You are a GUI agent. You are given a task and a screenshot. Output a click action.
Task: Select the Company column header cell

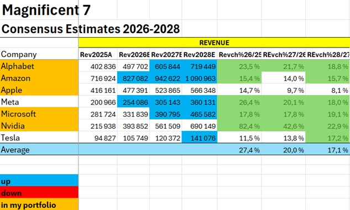pos(39,54)
